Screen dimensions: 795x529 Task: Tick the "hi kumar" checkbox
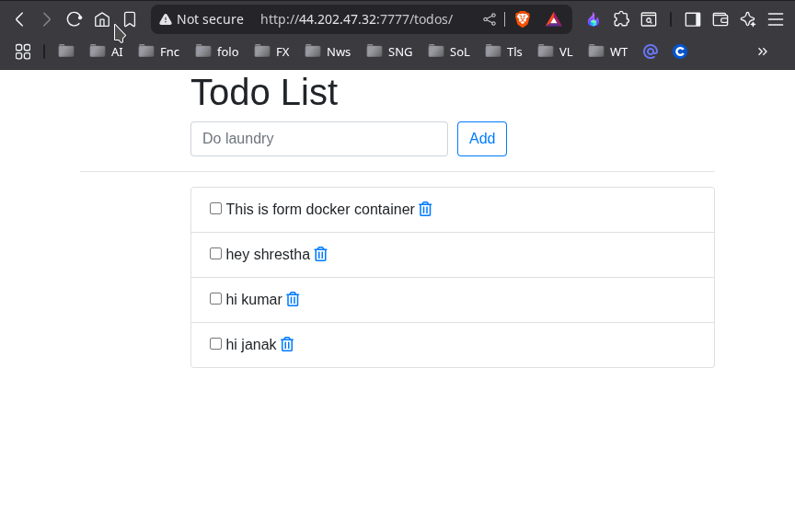coord(216,299)
